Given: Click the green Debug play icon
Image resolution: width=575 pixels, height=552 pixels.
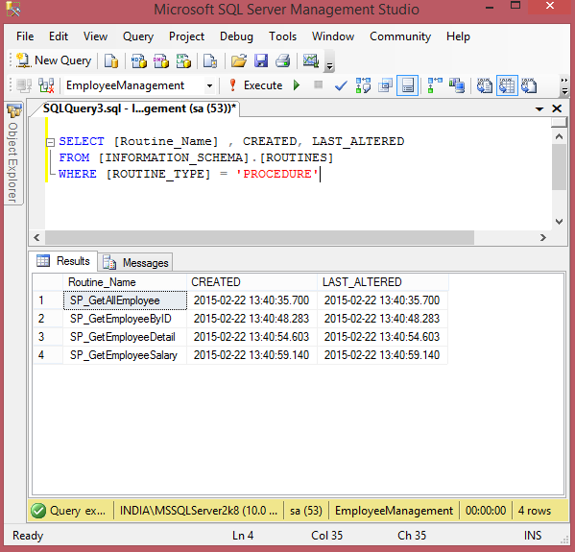Looking at the screenshot, I should pos(297,85).
